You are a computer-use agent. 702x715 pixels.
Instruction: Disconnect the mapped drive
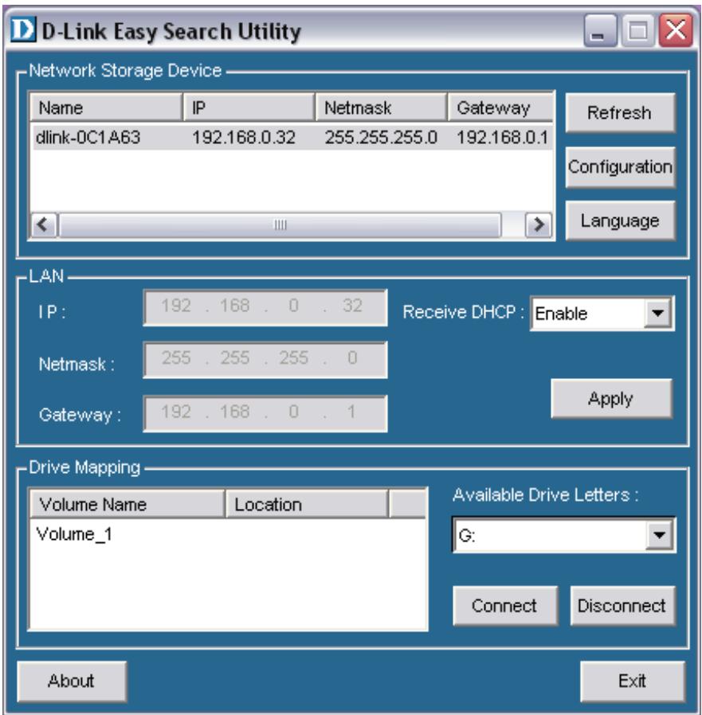point(622,606)
